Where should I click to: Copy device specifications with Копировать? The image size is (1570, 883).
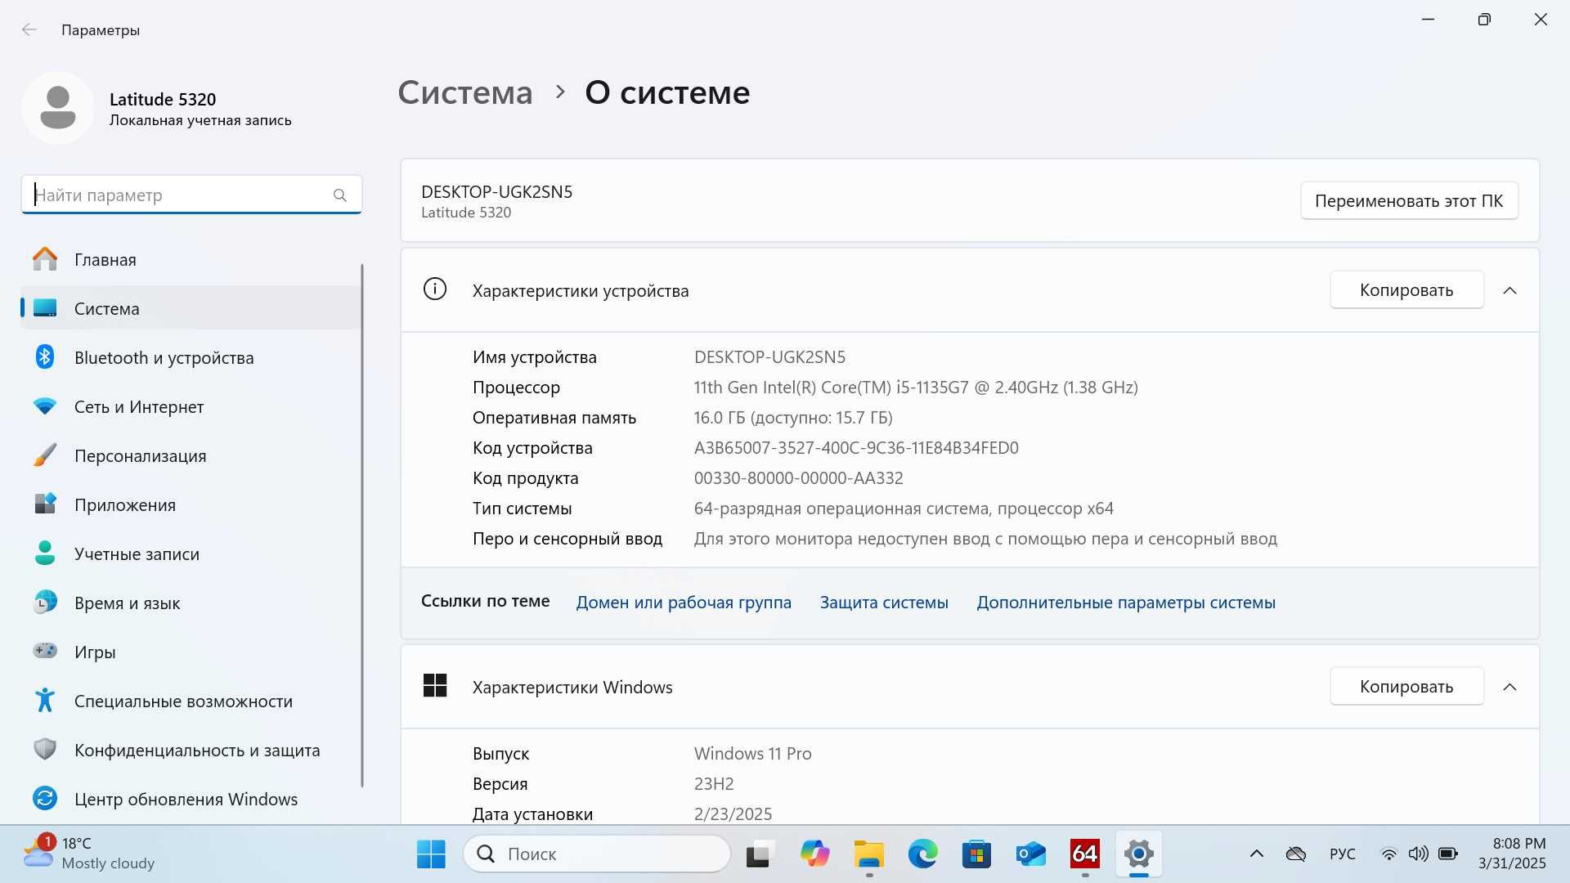tap(1406, 290)
